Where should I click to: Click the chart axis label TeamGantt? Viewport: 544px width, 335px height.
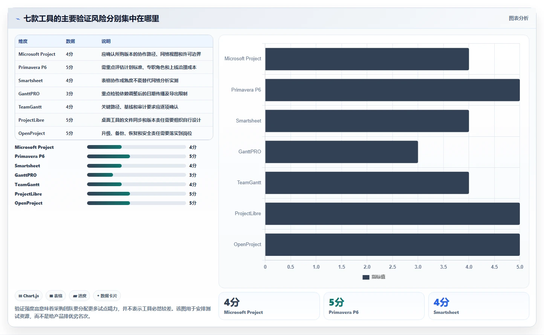[249, 183]
